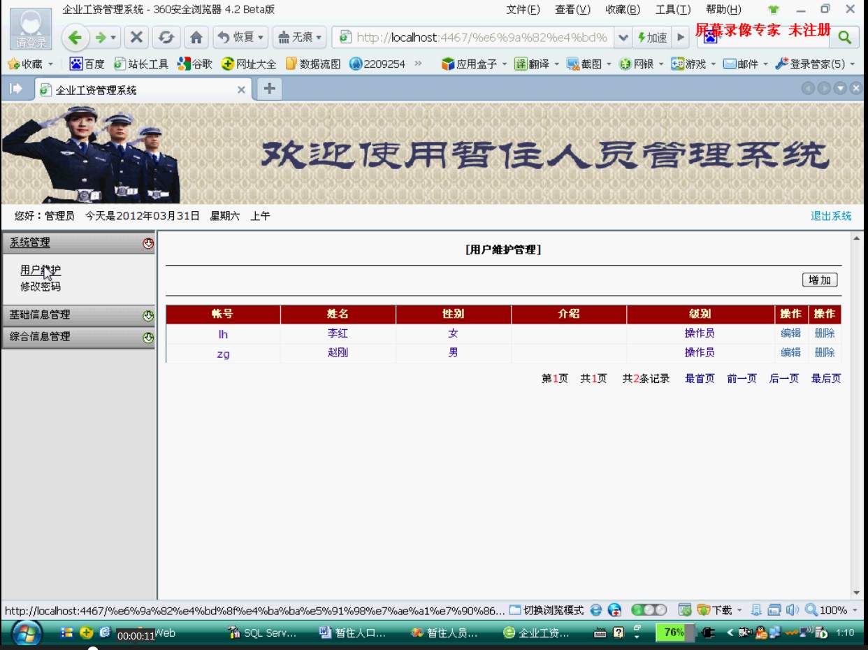Click the 恢复 restore button
Screen dimensions: 868x650
[240, 37]
